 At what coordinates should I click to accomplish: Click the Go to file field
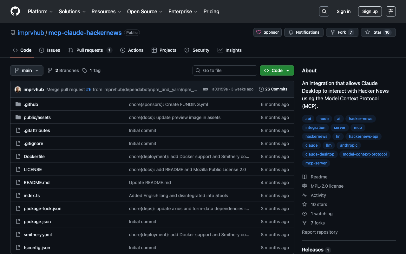pos(225,70)
